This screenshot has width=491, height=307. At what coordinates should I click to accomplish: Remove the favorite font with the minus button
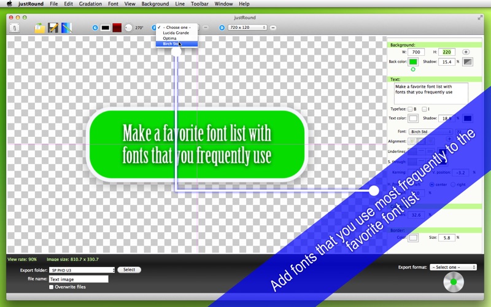206,28
